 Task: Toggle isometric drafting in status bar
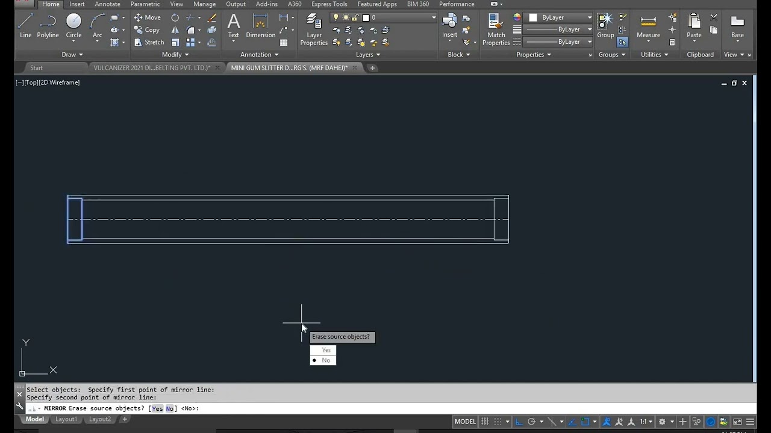click(552, 422)
